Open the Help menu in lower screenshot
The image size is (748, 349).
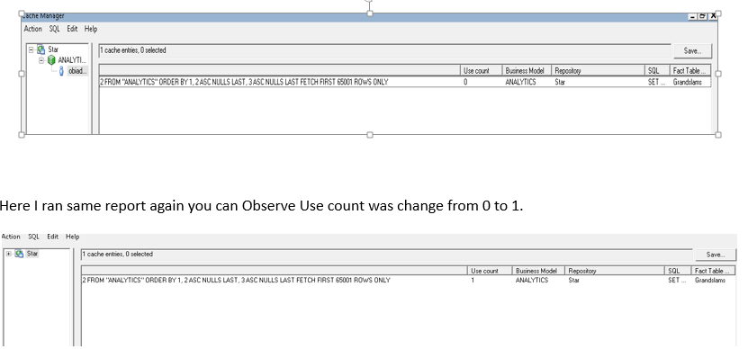click(73, 237)
